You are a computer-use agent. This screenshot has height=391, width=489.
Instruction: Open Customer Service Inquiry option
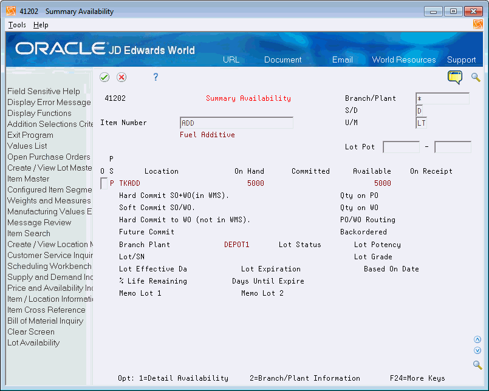coord(50,255)
